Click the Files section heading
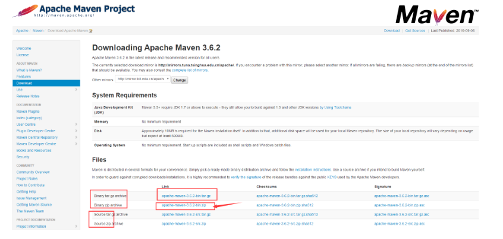The height and width of the screenshot is (239, 503). (x=99, y=160)
